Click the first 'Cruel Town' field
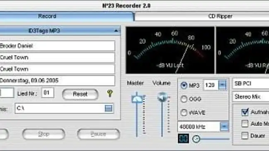 click(x=57, y=58)
